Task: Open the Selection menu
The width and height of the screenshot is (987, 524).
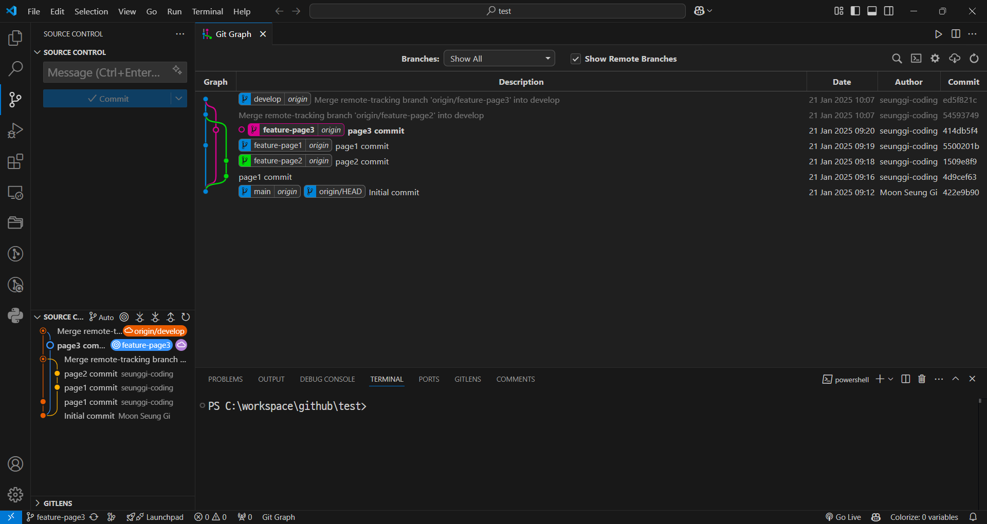Action: pos(91,11)
